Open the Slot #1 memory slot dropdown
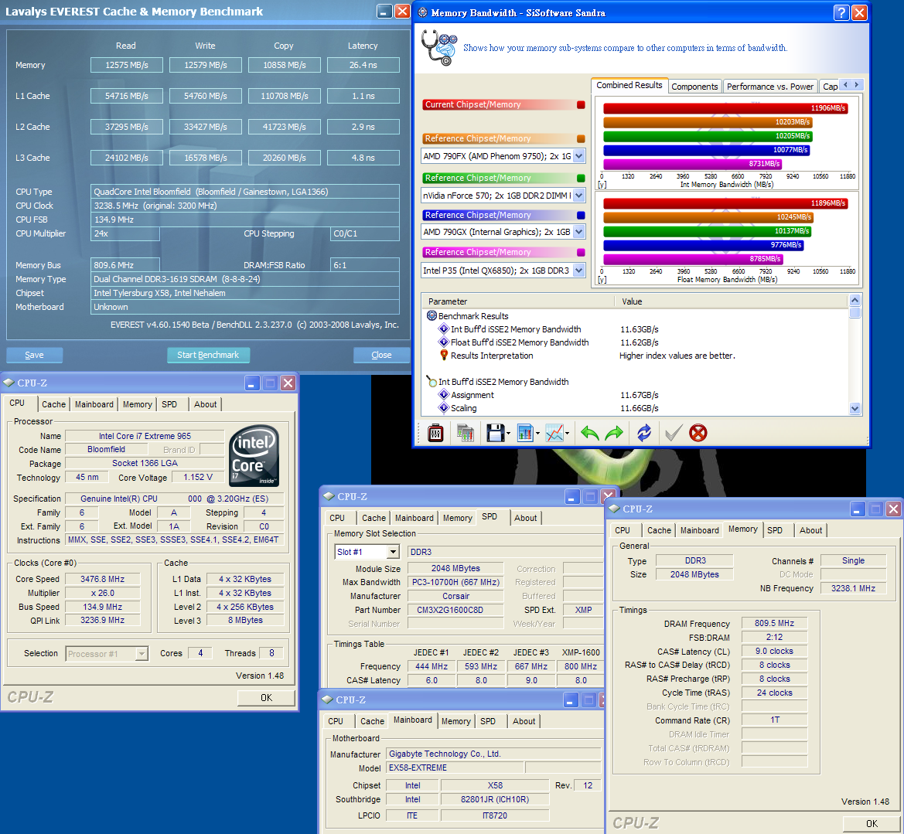This screenshot has width=904, height=834. click(393, 552)
